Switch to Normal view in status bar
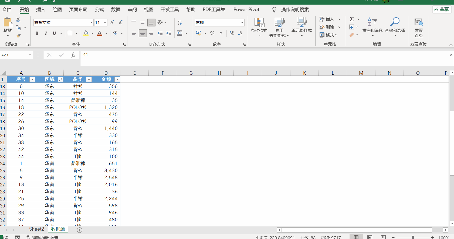This screenshot has width=454, height=239. 356,237
